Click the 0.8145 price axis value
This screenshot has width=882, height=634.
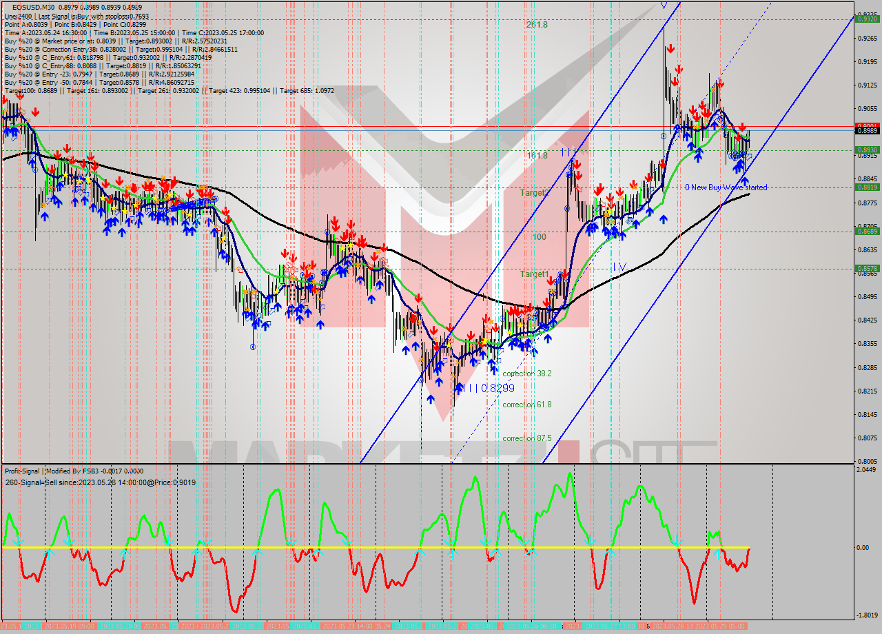pos(867,414)
